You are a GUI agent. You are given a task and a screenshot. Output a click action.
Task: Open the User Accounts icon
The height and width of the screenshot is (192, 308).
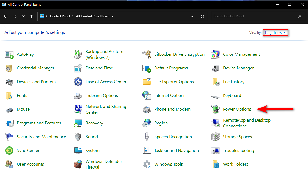point(9,164)
